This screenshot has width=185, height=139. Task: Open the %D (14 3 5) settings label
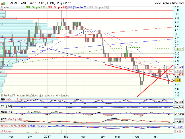pos(14,100)
